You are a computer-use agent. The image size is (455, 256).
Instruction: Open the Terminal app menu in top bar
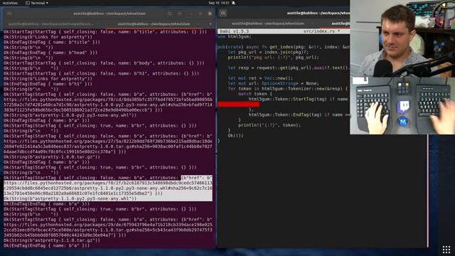pyautogui.click(x=37, y=3)
